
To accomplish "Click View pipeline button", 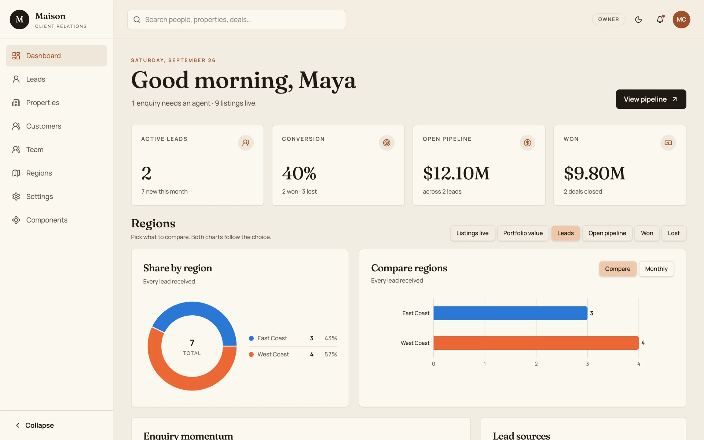I will click(x=651, y=99).
